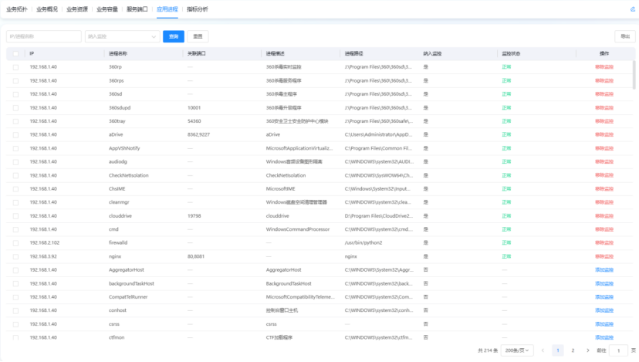Check the box for the conhost row
This screenshot has width=639, height=362.
pos(15,310)
